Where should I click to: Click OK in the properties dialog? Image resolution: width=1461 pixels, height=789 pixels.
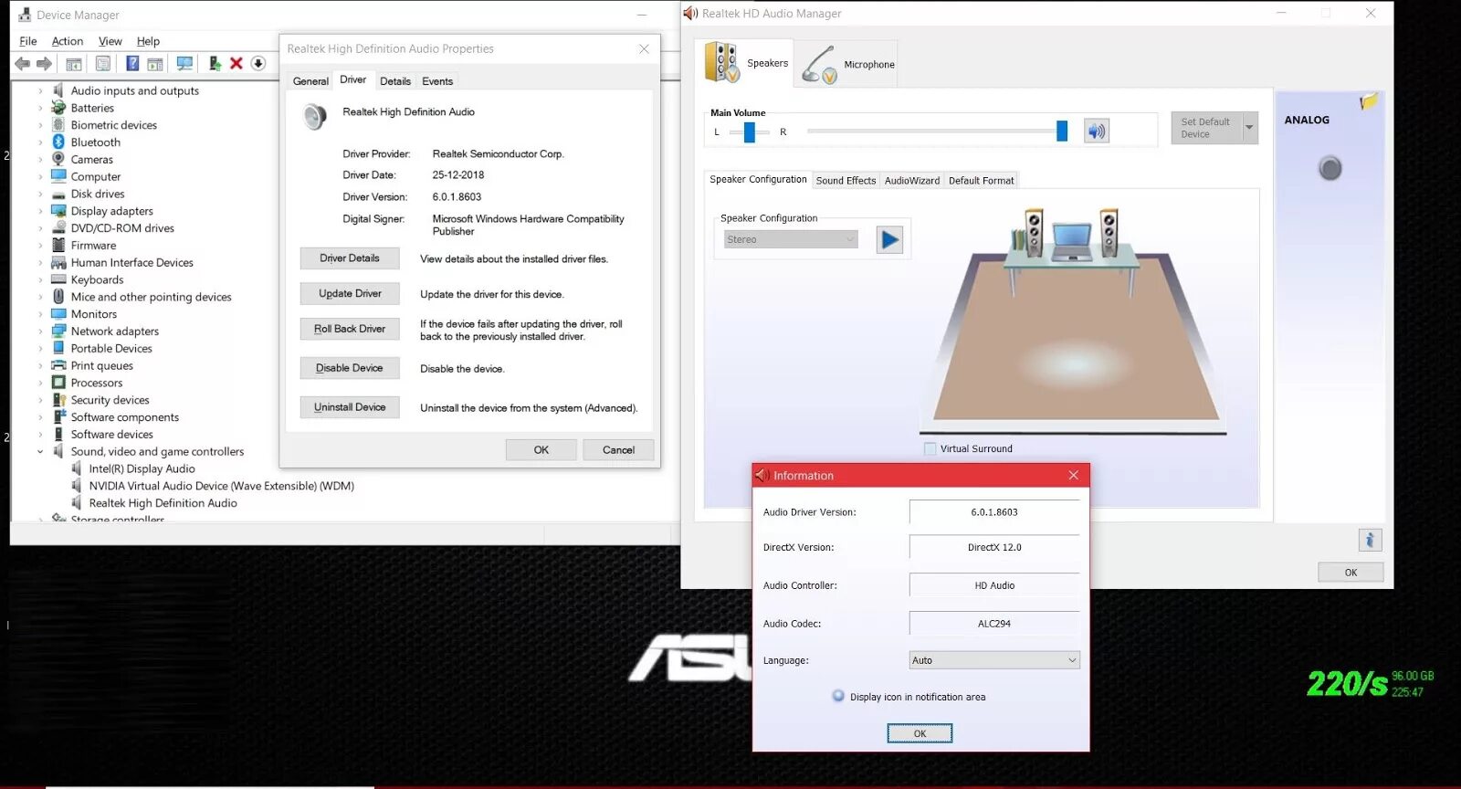click(541, 450)
